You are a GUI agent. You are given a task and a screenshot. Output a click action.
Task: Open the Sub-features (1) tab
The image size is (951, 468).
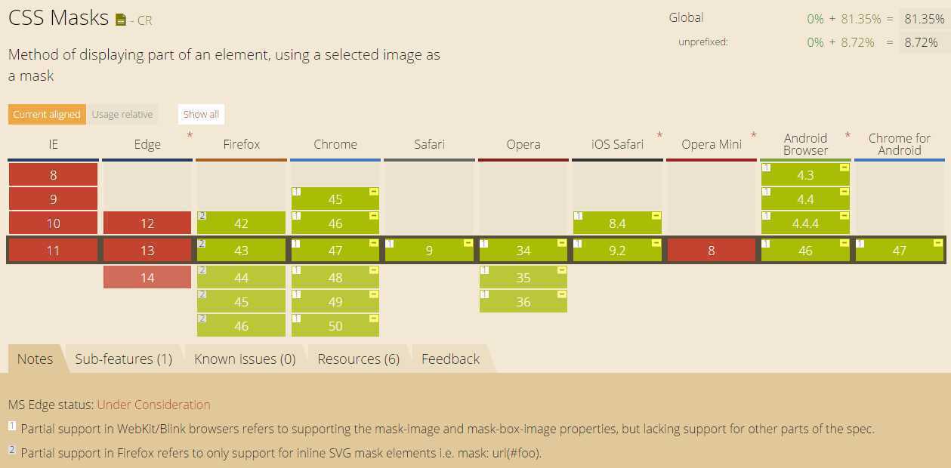124,359
